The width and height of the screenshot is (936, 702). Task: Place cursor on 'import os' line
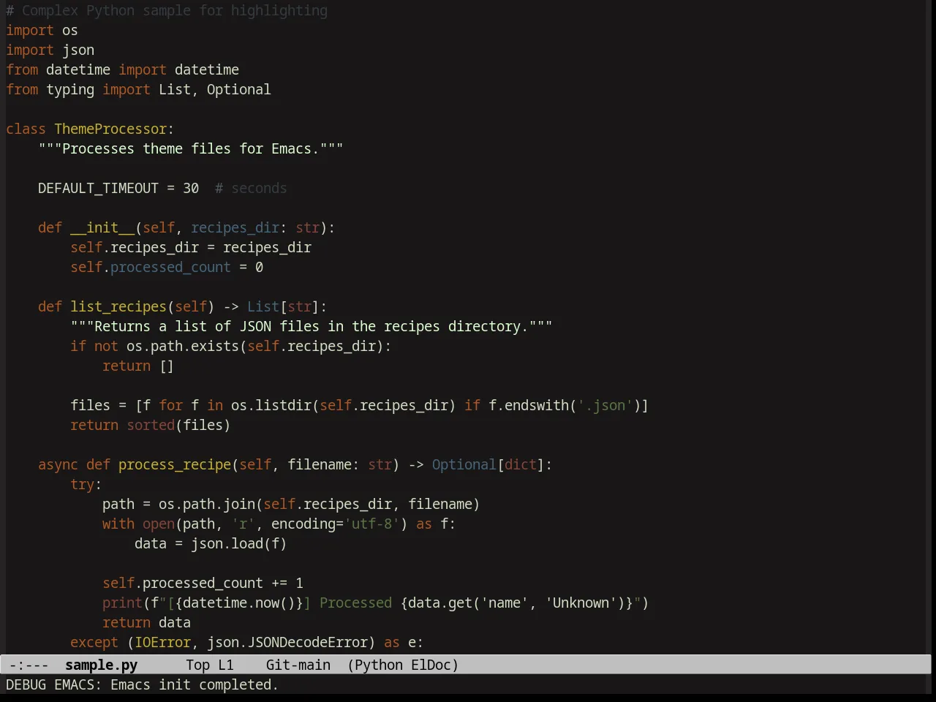tap(42, 30)
